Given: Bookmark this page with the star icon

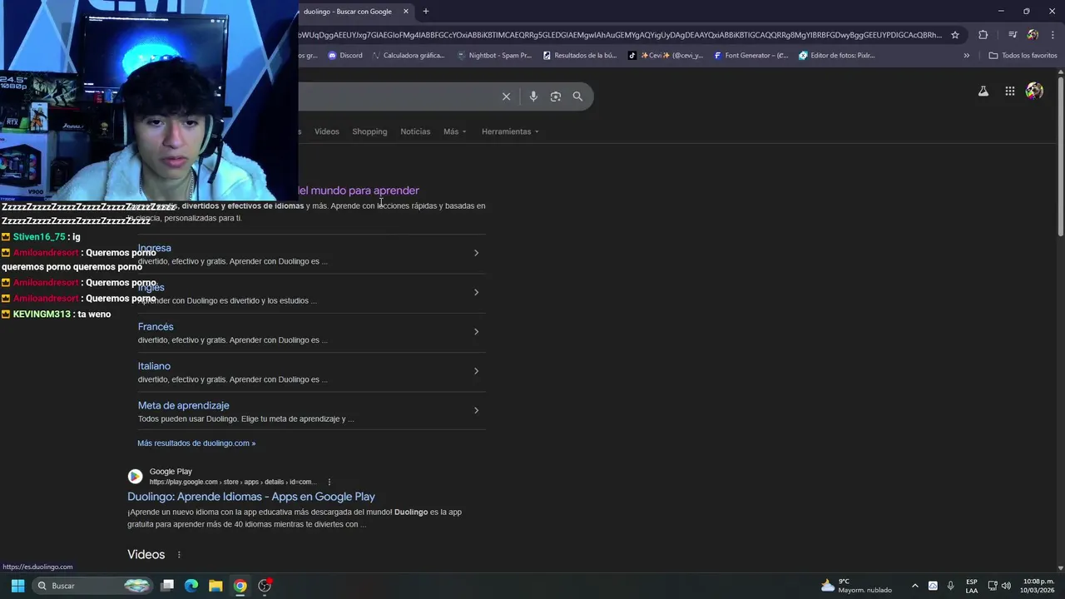Looking at the screenshot, I should pos(955,35).
